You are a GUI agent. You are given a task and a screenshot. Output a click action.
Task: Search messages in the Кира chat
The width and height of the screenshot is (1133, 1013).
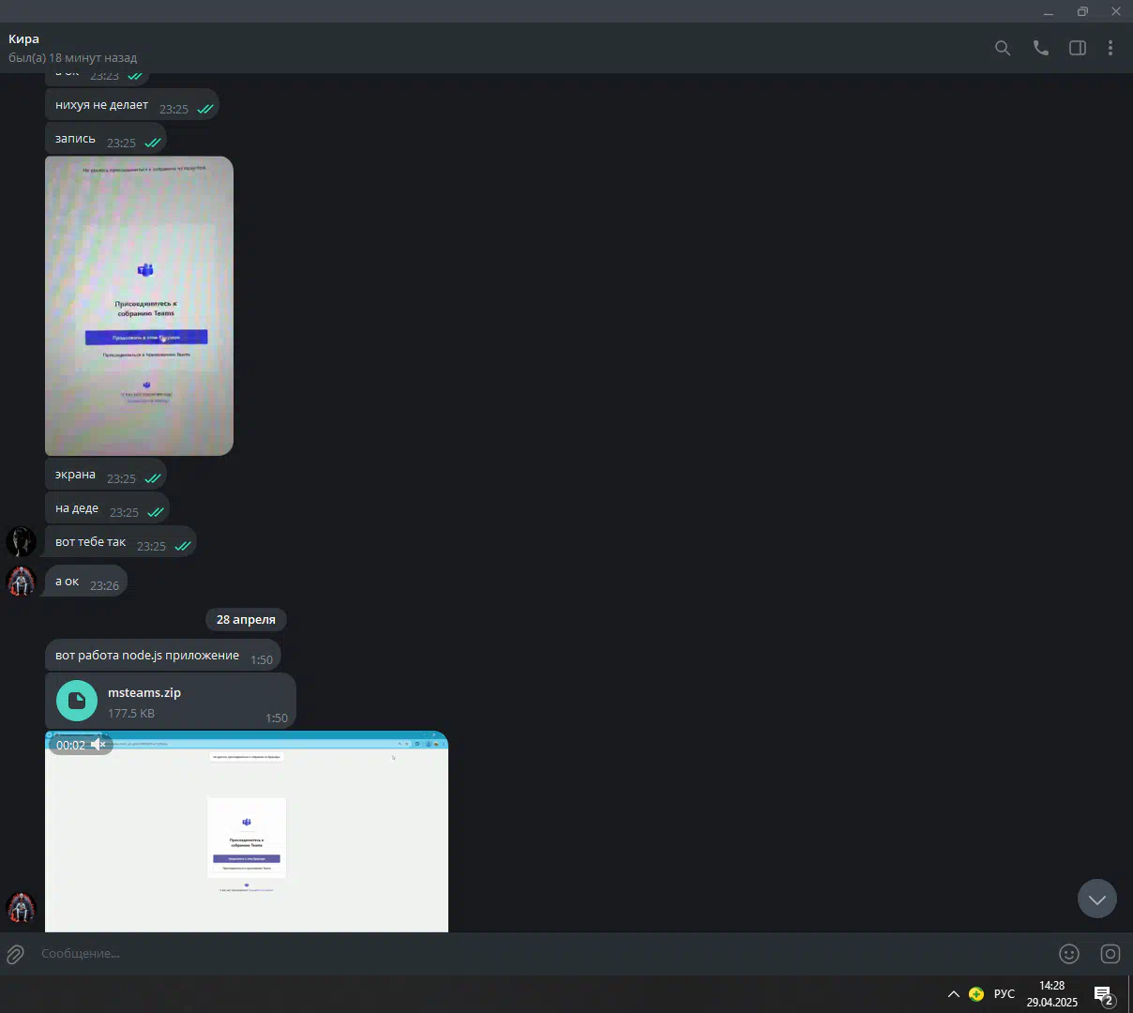pos(1003,48)
